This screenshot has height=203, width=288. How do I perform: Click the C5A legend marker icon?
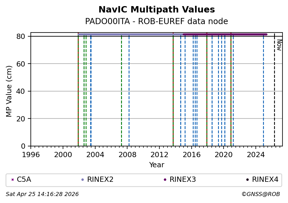pos(12,180)
